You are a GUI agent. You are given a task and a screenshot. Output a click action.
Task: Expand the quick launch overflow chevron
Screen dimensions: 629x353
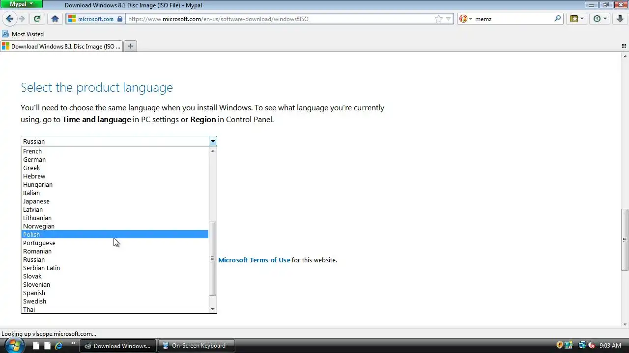point(73,344)
